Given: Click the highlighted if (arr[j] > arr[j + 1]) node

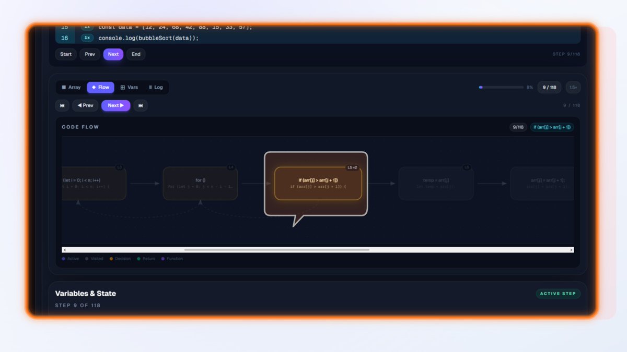Looking at the screenshot, I should (318, 183).
